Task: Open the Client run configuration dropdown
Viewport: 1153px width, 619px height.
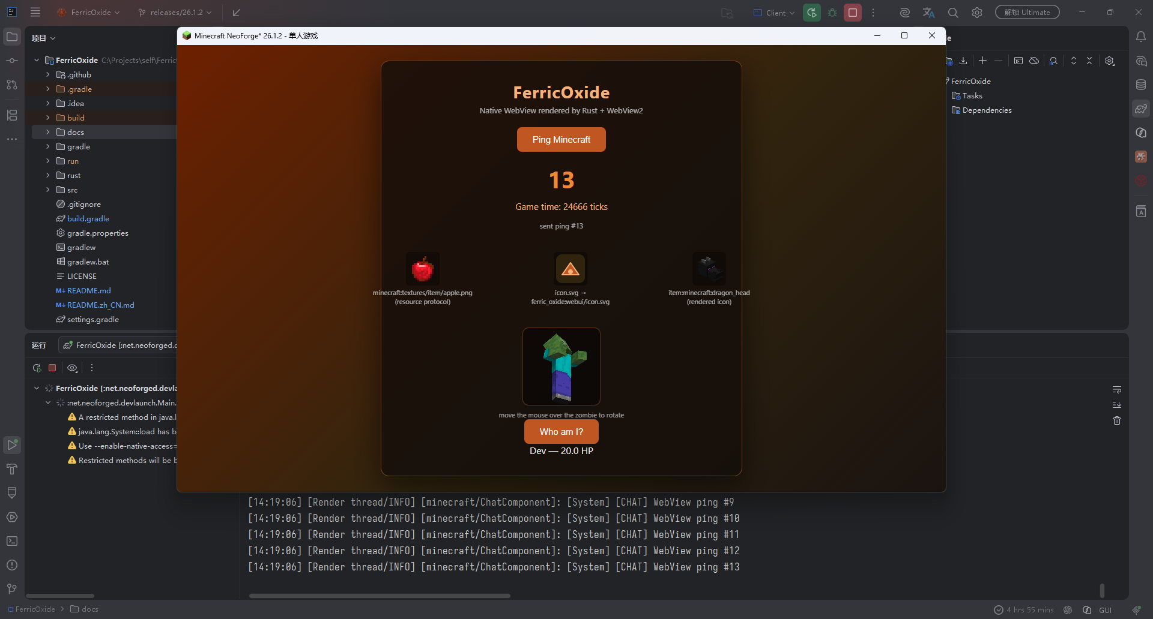Action: coord(774,13)
